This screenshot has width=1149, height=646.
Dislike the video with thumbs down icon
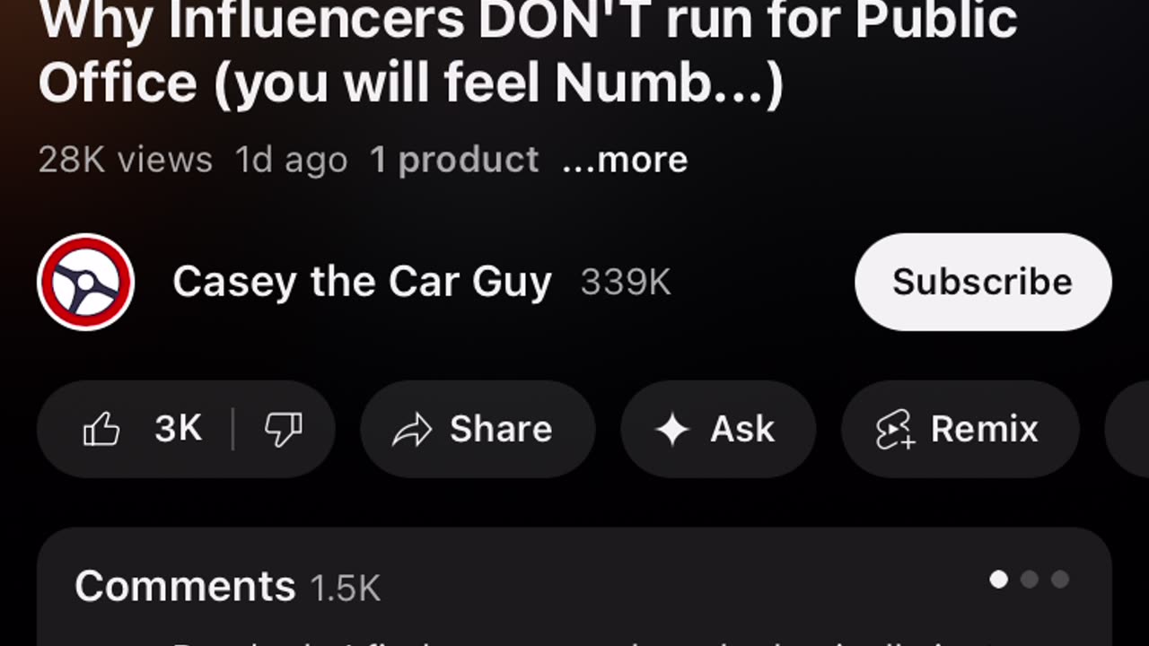[283, 430]
